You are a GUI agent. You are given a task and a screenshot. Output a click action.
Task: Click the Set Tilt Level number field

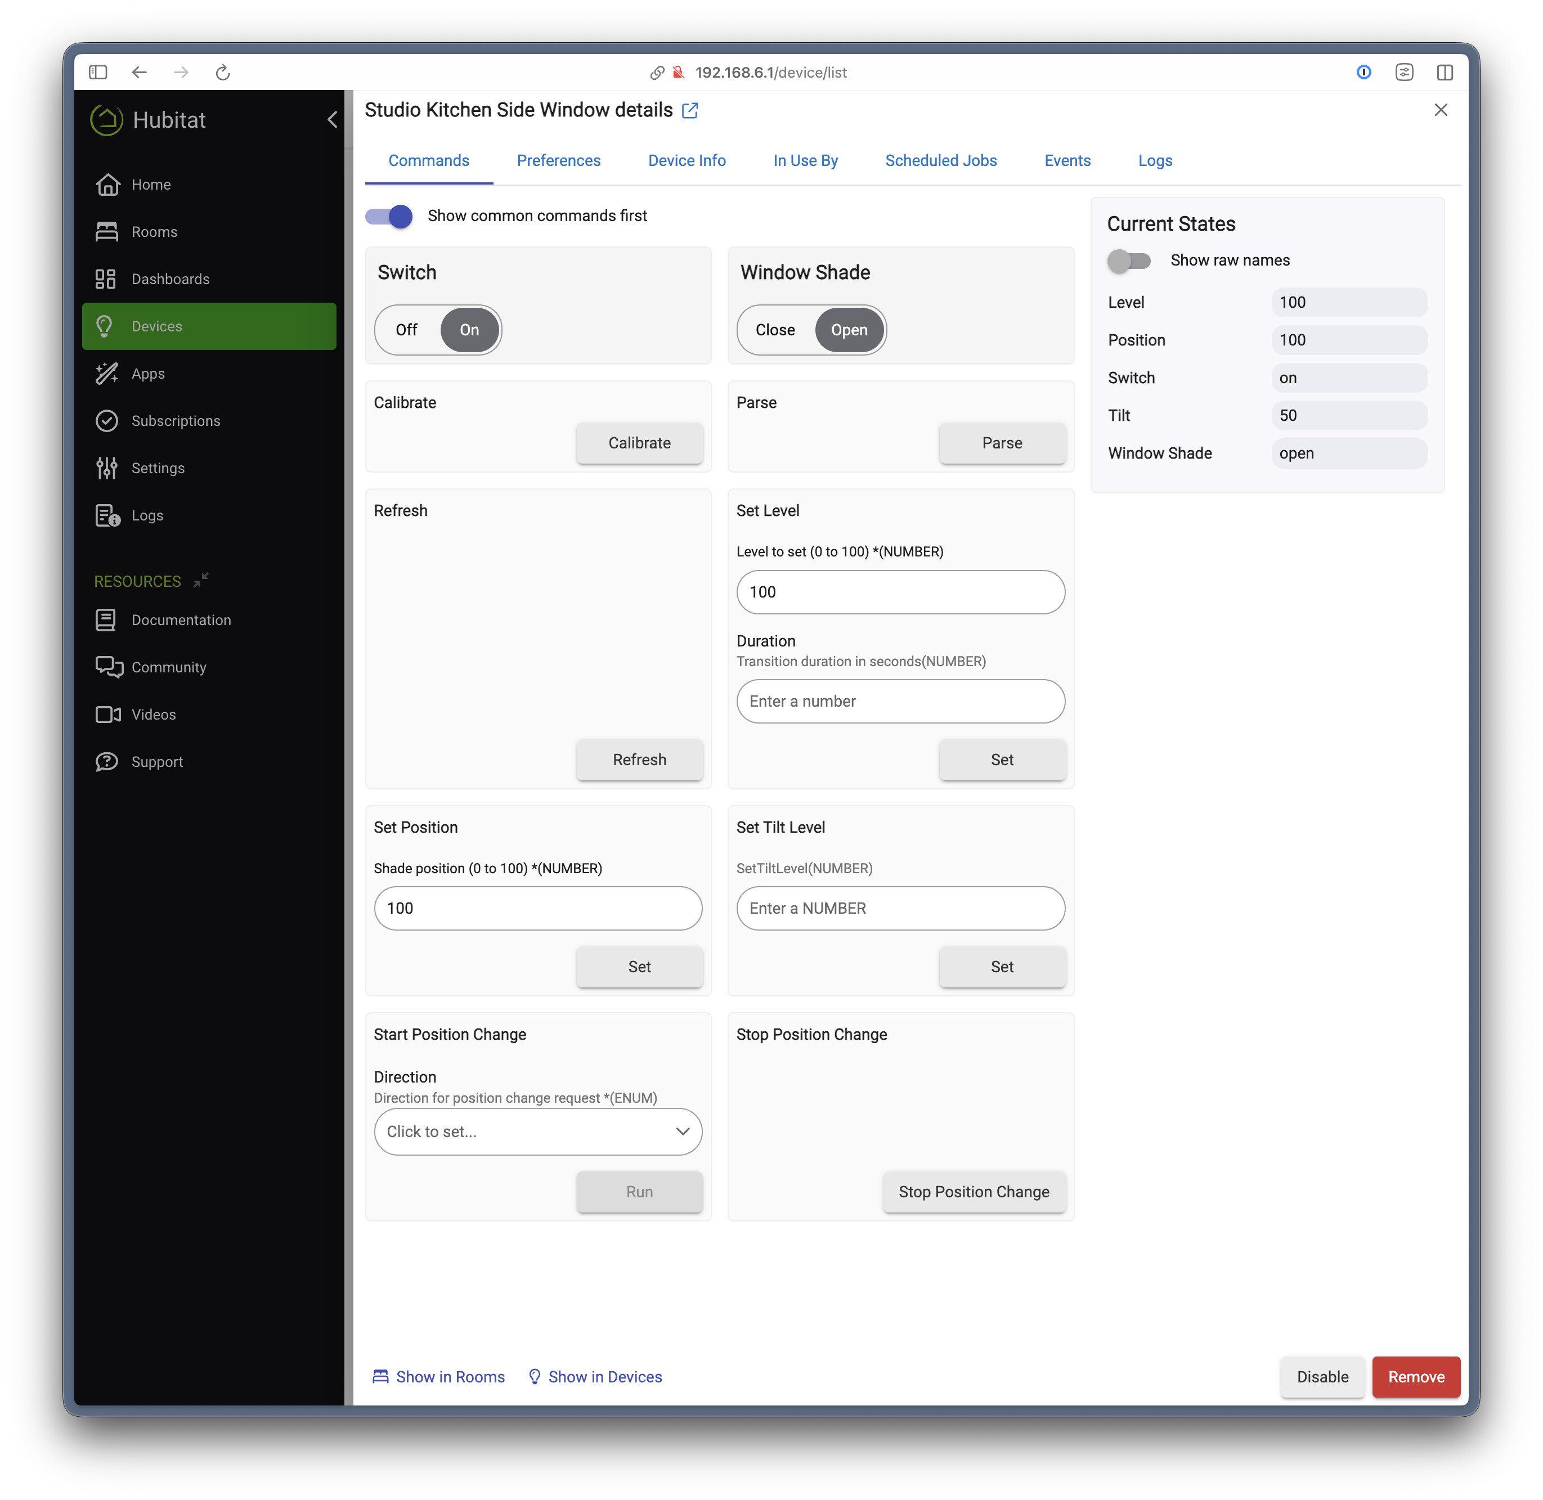tap(900, 908)
